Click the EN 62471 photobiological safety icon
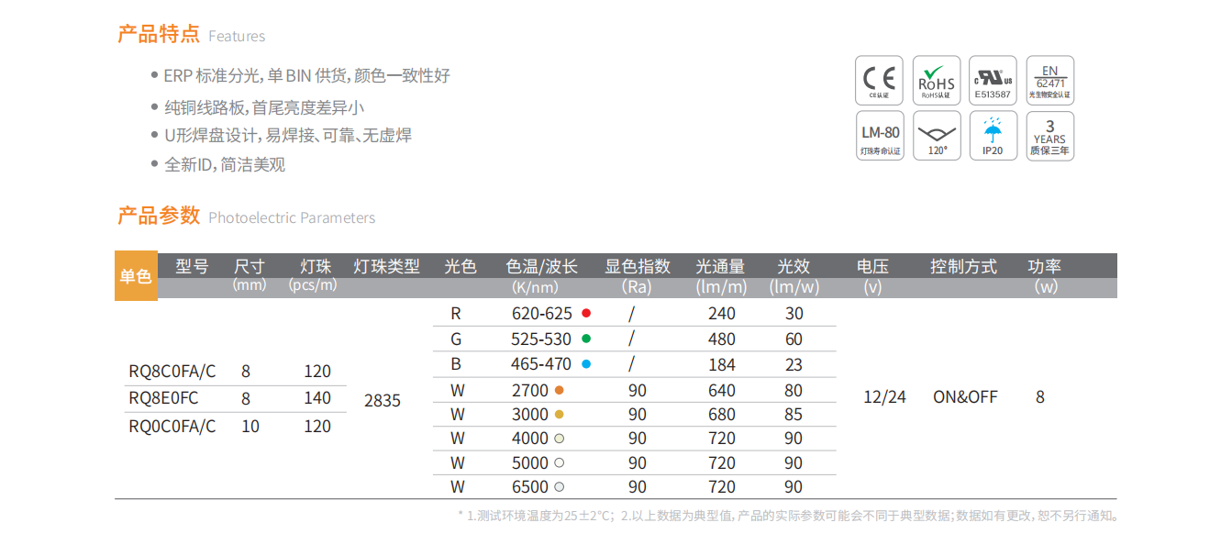This screenshot has height=545, width=1232. pyautogui.click(x=1049, y=80)
